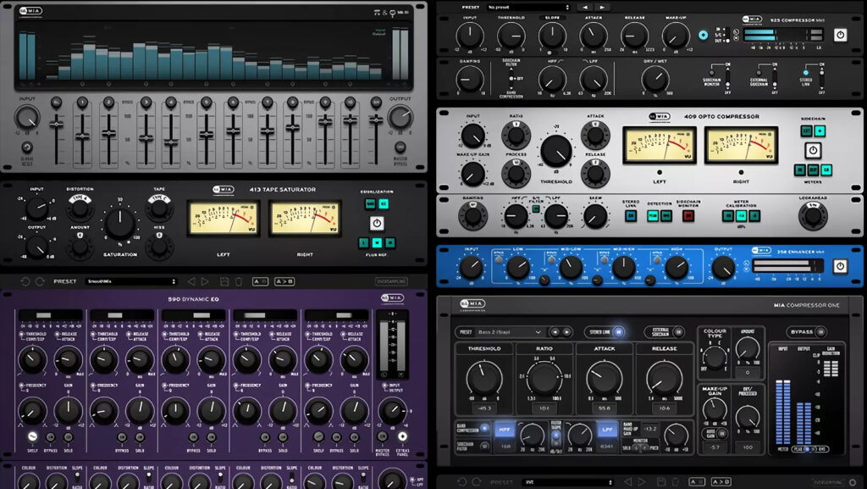This screenshot has width=867, height=489.
Task: Click the left VU meter on 409 Opto Compressor
Action: point(659,145)
